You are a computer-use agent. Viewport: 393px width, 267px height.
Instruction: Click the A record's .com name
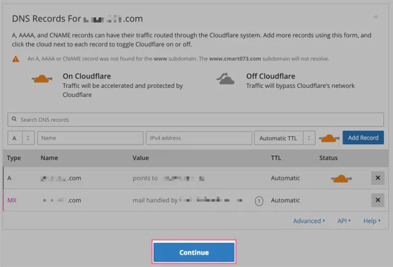61,178
